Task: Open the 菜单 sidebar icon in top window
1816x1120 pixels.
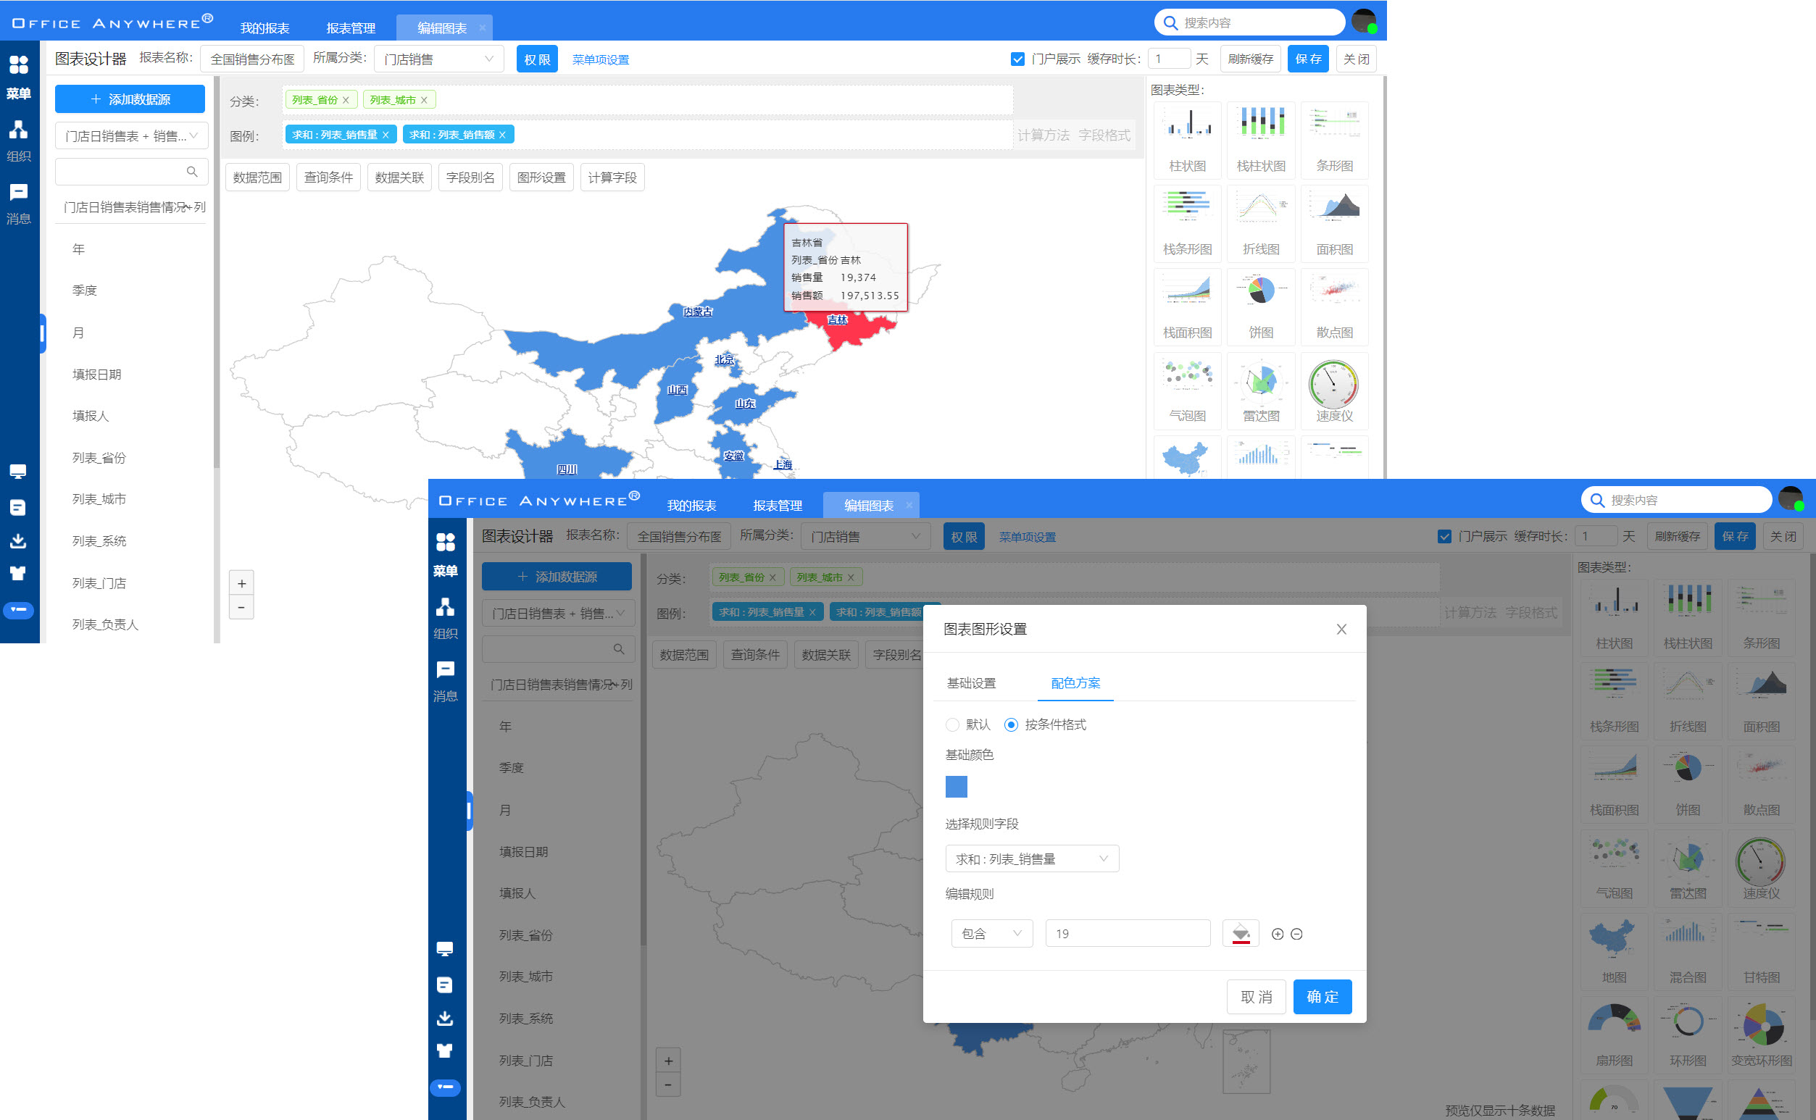Action: pos(19,76)
